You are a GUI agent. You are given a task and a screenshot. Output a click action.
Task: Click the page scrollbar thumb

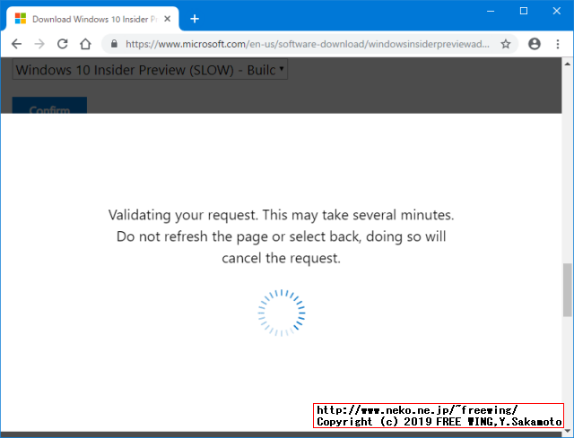pyautogui.click(x=568, y=289)
